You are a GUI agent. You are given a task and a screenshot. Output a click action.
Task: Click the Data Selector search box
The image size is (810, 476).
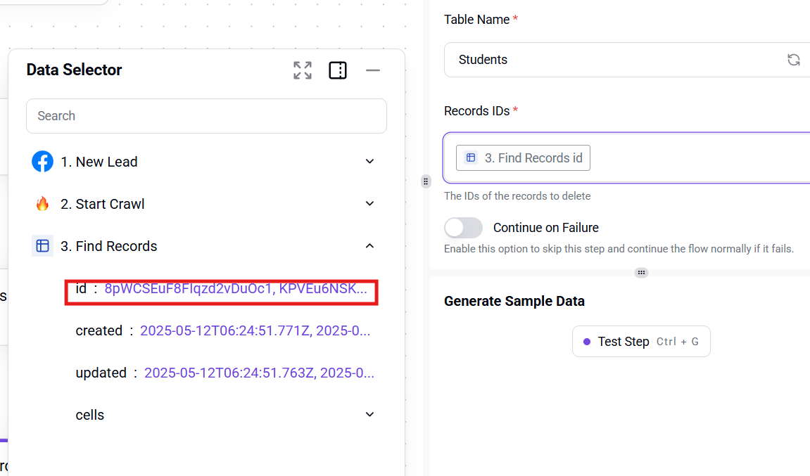(206, 116)
